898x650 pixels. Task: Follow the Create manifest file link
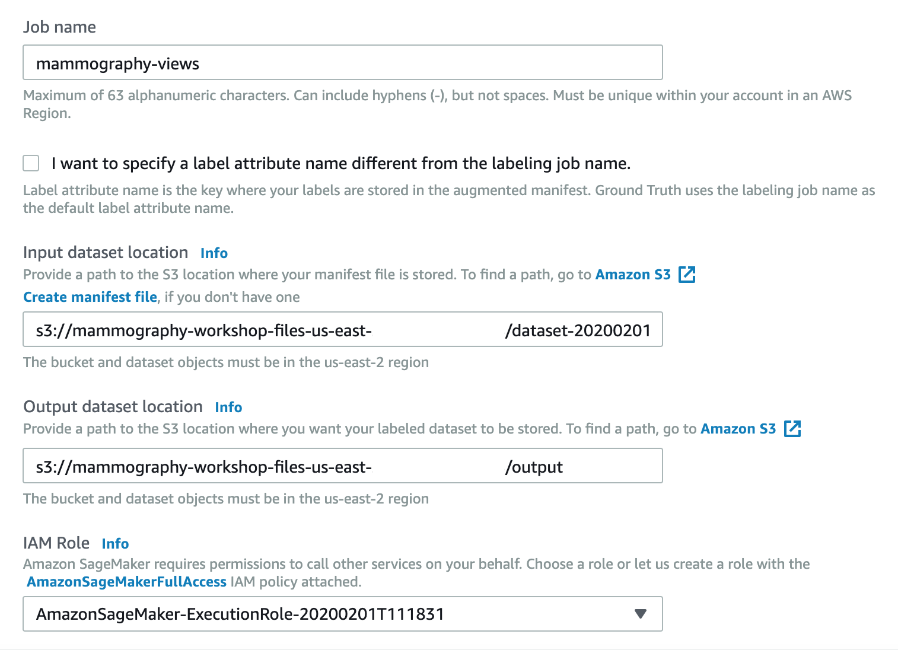90,297
